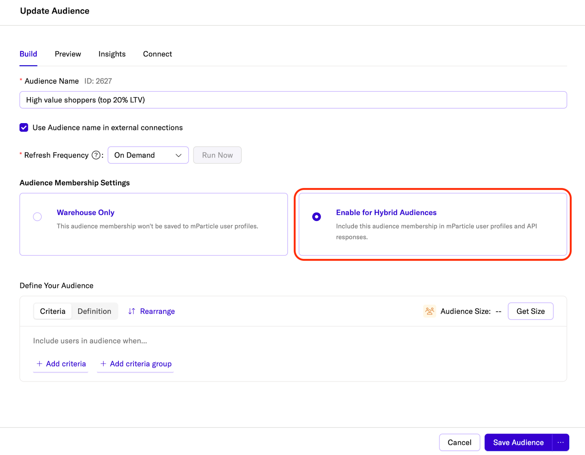Open the Insights tab
Screen dimensions: 585x455
tap(112, 54)
